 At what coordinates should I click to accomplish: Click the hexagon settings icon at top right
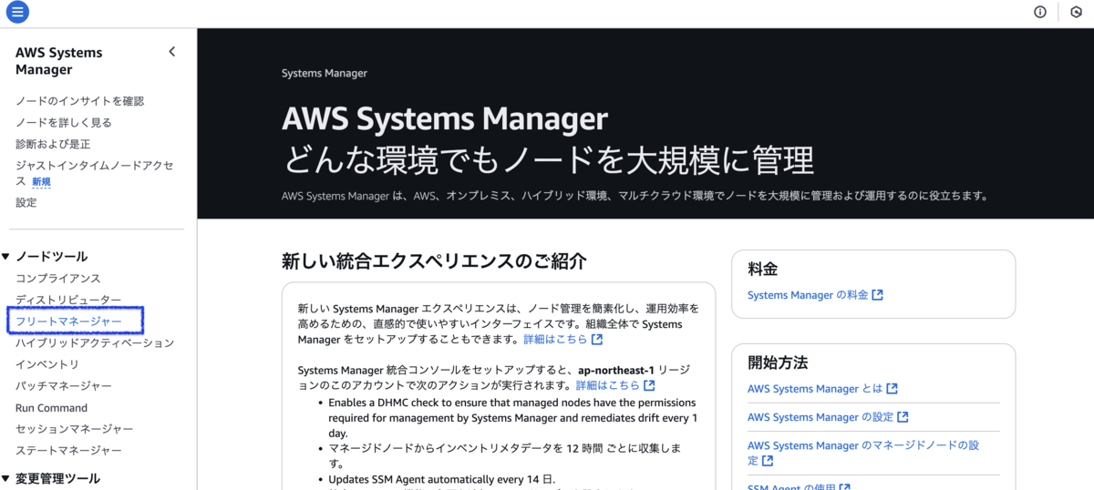pos(1076,12)
